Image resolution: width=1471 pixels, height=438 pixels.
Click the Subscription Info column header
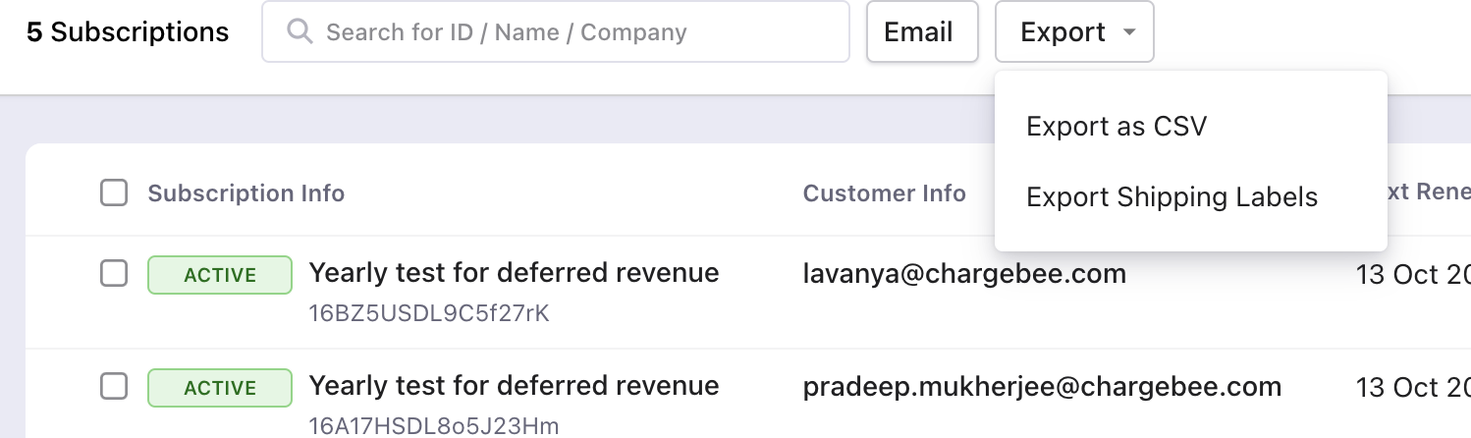(246, 193)
